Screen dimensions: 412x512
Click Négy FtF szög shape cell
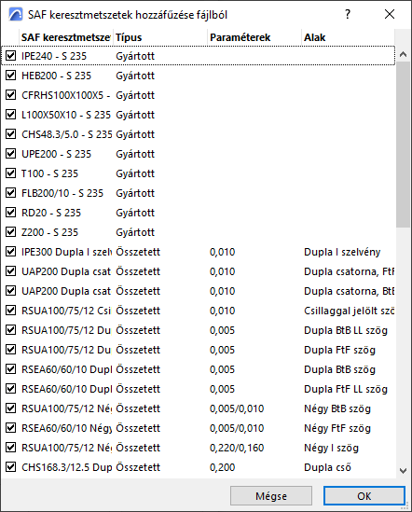337,428
